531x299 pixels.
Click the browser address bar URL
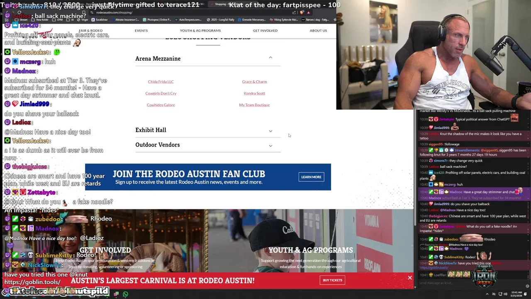pos(114,12)
